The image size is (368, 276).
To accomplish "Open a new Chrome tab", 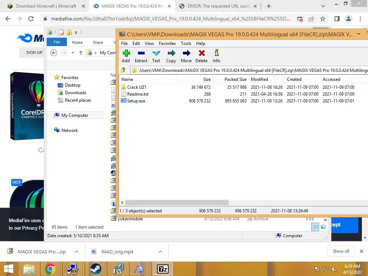I will 269,6.
